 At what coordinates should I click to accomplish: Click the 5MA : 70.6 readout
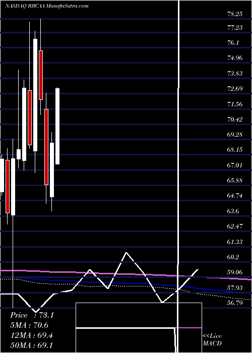click(29, 325)
